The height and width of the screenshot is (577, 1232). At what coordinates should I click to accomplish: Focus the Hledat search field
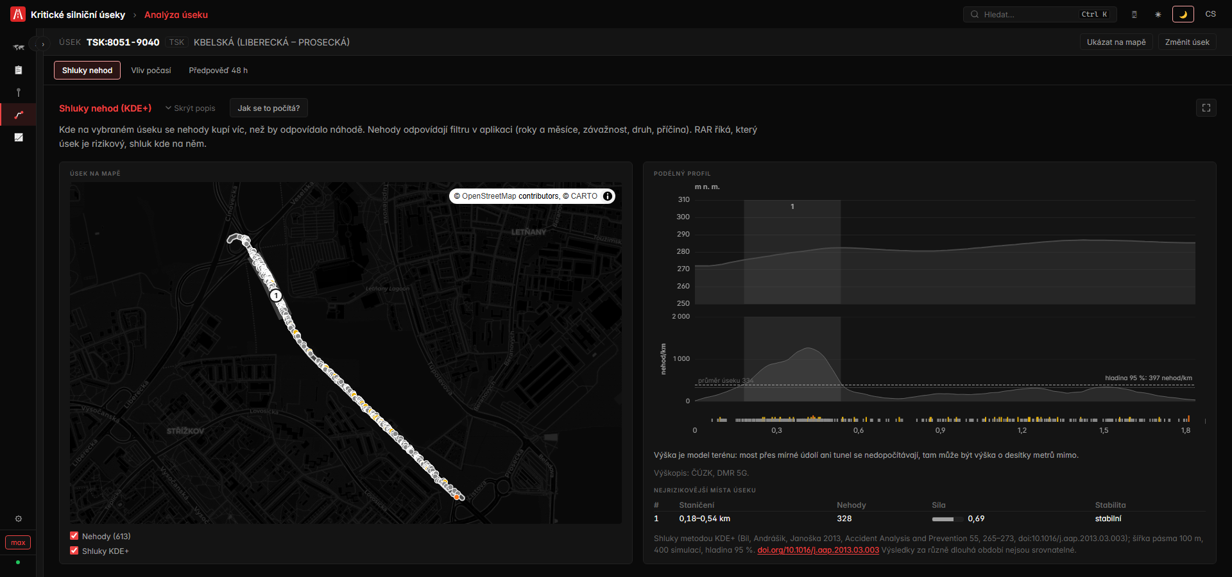click(1039, 14)
